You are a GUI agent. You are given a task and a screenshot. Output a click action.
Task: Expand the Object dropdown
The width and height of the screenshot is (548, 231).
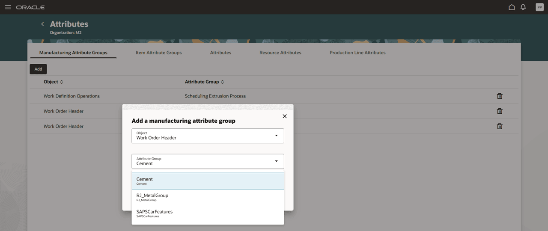[276, 136]
